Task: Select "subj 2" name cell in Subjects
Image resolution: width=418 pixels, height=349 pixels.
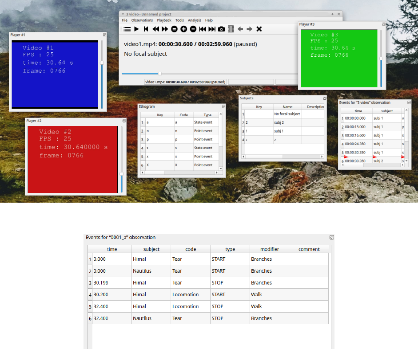Action: pyautogui.click(x=287, y=122)
